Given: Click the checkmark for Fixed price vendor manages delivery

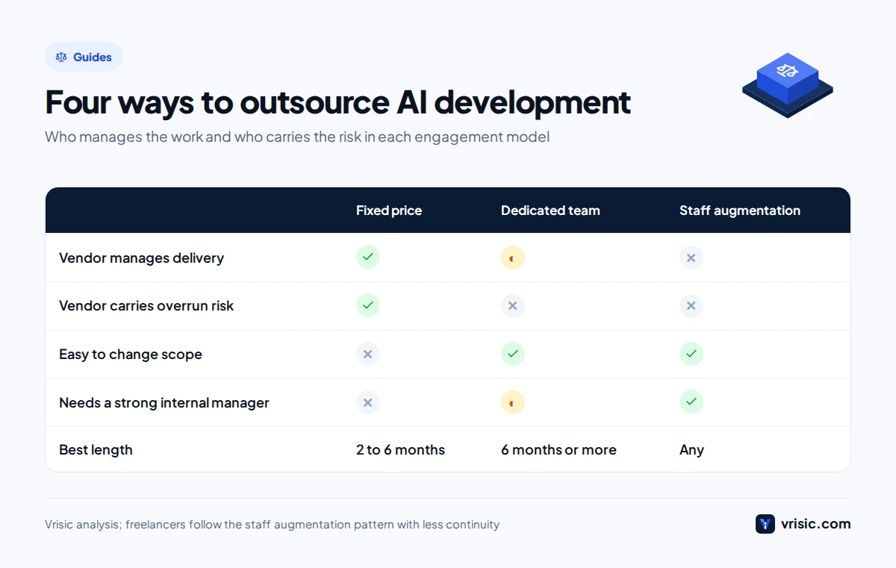Looking at the screenshot, I should (367, 257).
